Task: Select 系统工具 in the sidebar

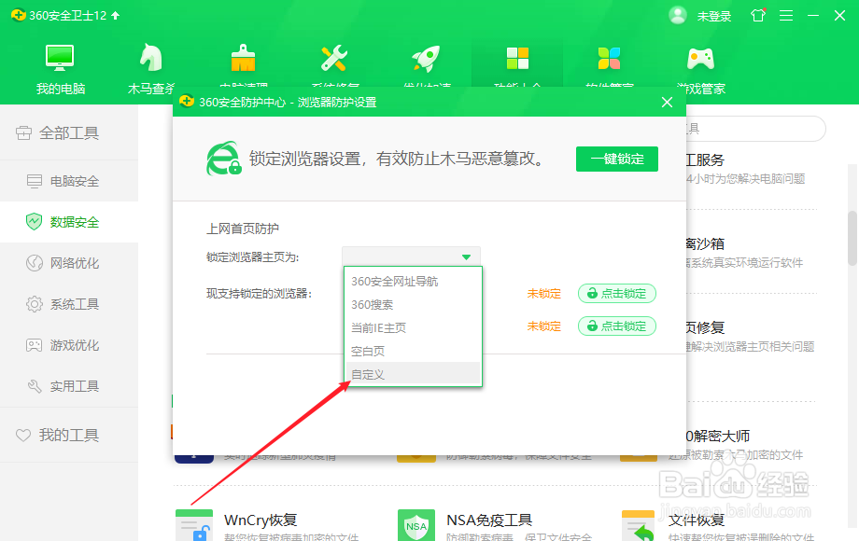Action: (69, 304)
